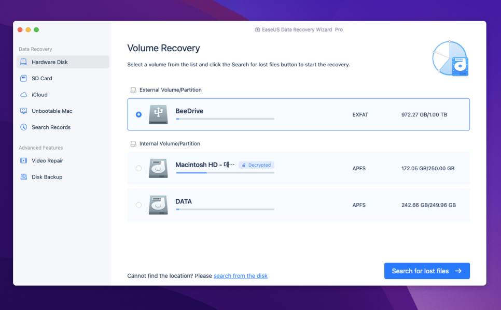Click APFS label in DATA row
Viewport: 501px width, 310px height.
[x=359, y=205]
